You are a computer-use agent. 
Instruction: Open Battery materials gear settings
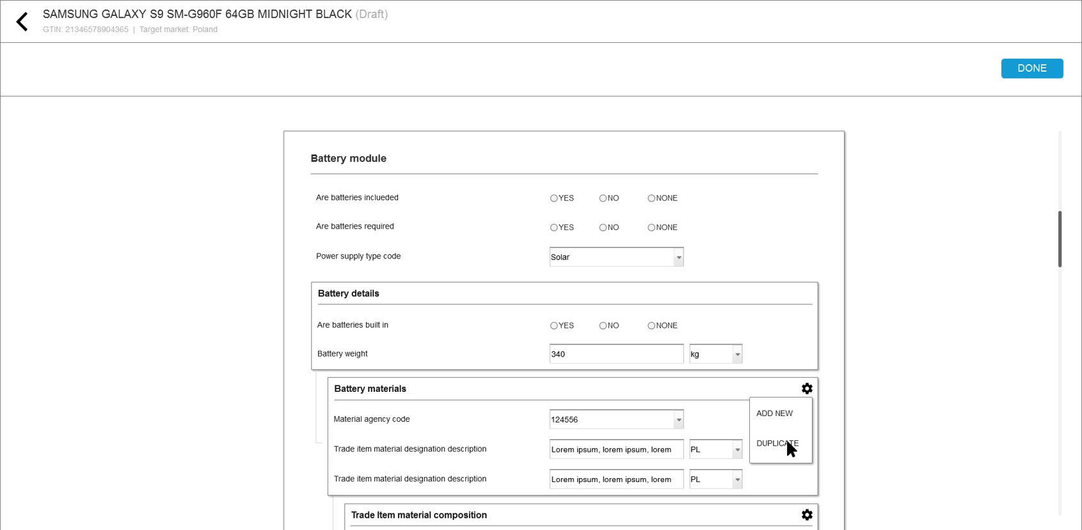807,389
